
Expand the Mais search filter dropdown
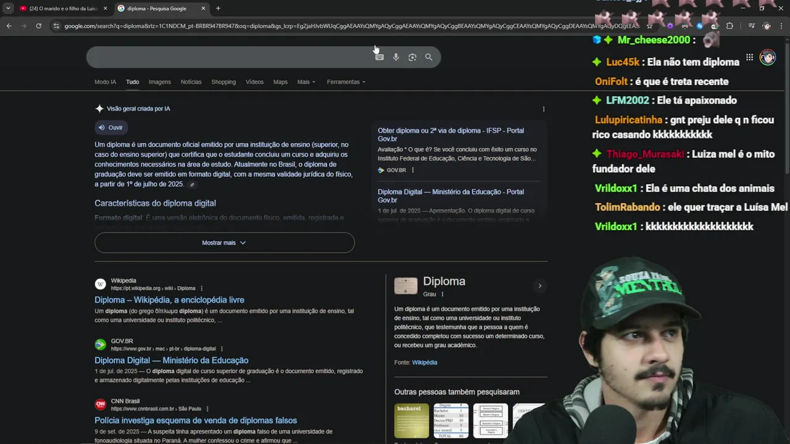coord(306,82)
